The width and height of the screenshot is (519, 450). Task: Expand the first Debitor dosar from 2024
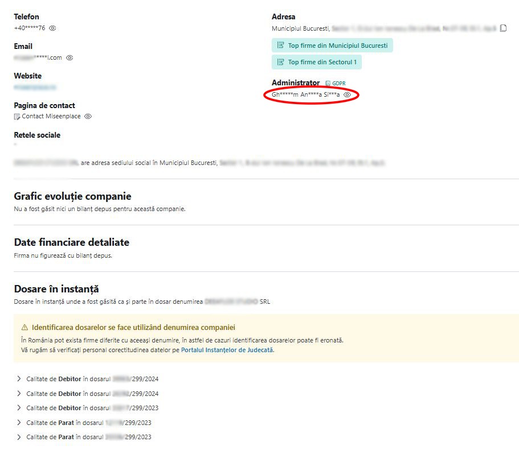pos(19,379)
